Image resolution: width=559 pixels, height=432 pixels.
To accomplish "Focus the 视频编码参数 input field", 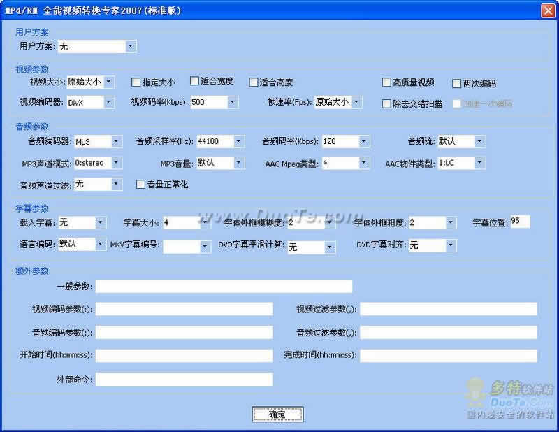I will click(x=184, y=309).
